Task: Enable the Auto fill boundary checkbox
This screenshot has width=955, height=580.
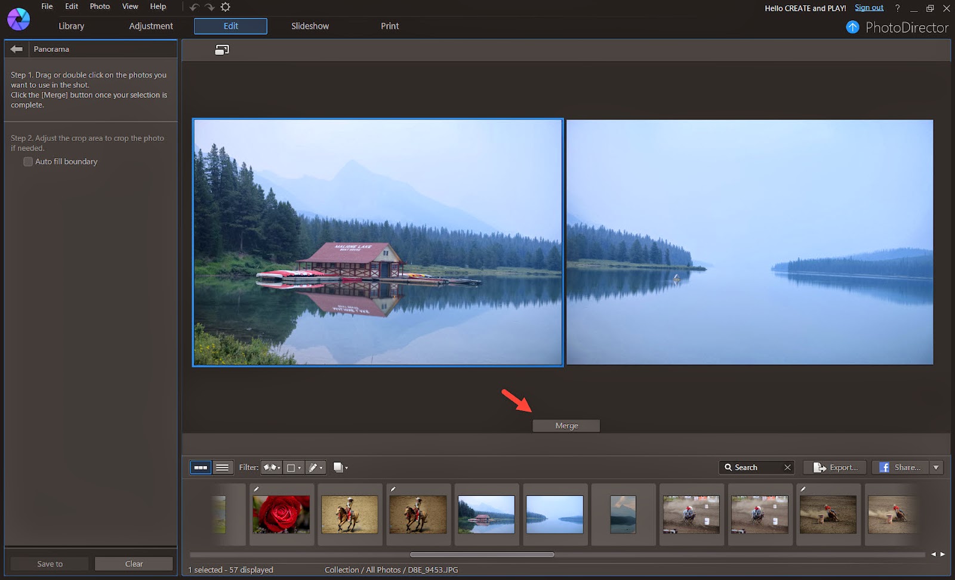Action: click(27, 161)
